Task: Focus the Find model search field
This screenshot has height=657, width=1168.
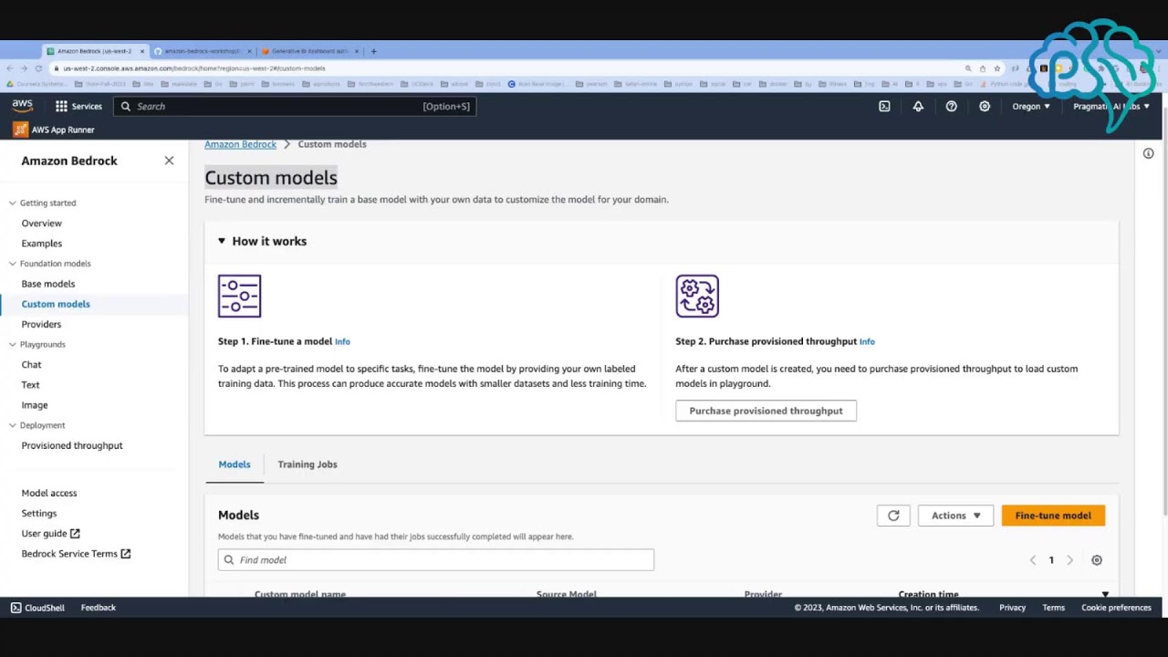Action: pyautogui.click(x=436, y=560)
